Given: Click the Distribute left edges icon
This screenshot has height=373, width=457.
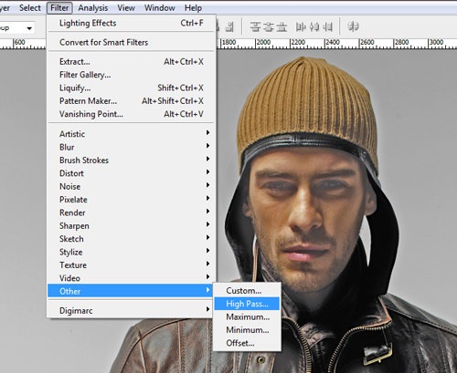Looking at the screenshot, I should pyautogui.click(x=301, y=26).
